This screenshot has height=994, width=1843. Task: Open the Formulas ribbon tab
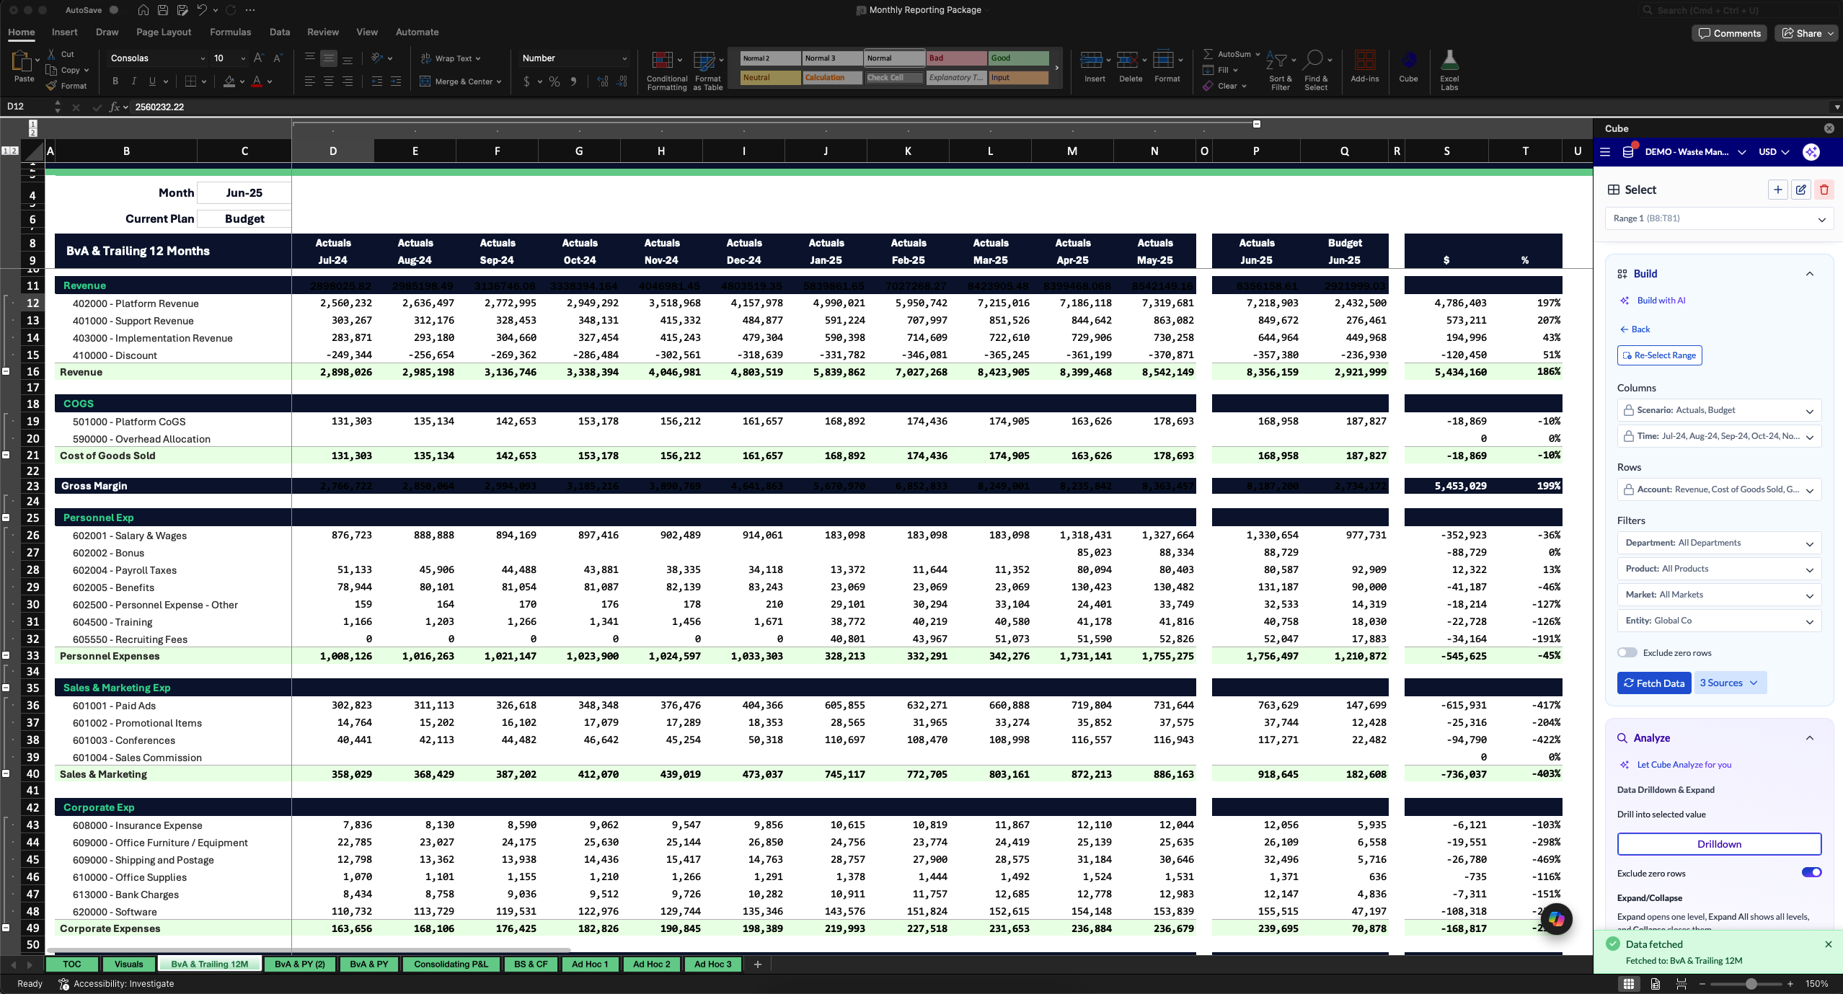[x=230, y=32]
